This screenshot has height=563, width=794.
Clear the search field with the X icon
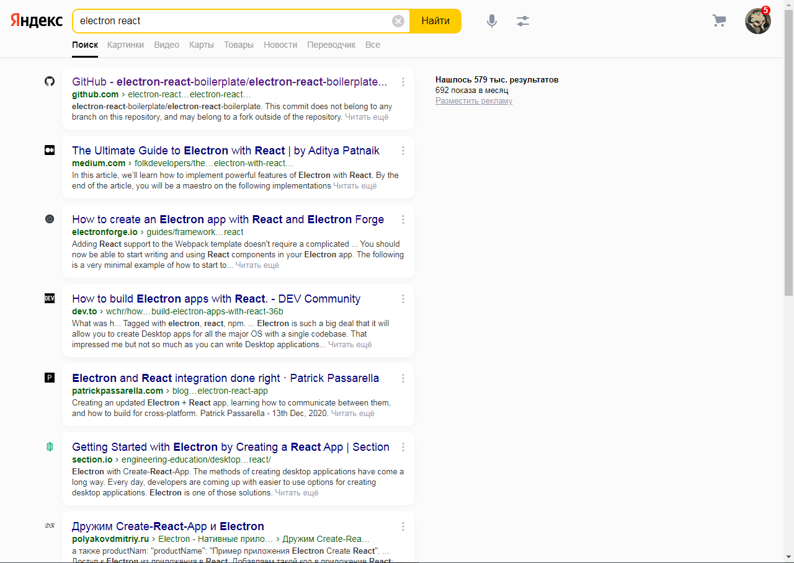pyautogui.click(x=398, y=21)
